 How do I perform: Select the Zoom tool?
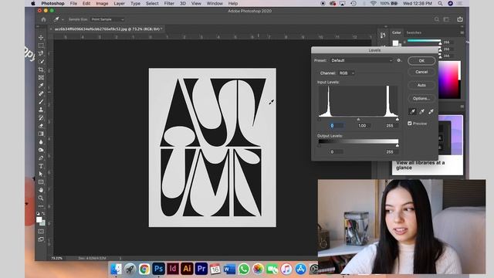tap(41, 198)
